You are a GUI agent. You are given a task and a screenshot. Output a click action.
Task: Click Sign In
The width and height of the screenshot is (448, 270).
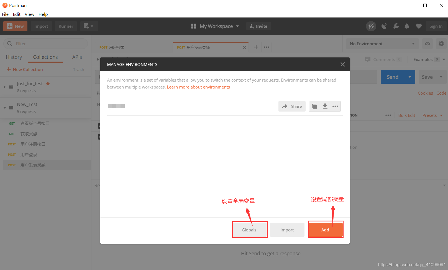(436, 26)
